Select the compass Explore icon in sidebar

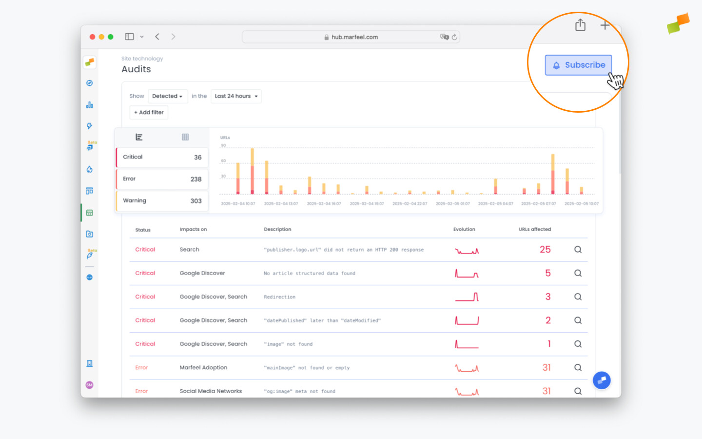pos(89,83)
